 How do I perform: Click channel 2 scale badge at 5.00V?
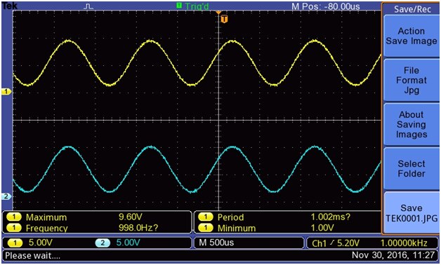click(103, 243)
